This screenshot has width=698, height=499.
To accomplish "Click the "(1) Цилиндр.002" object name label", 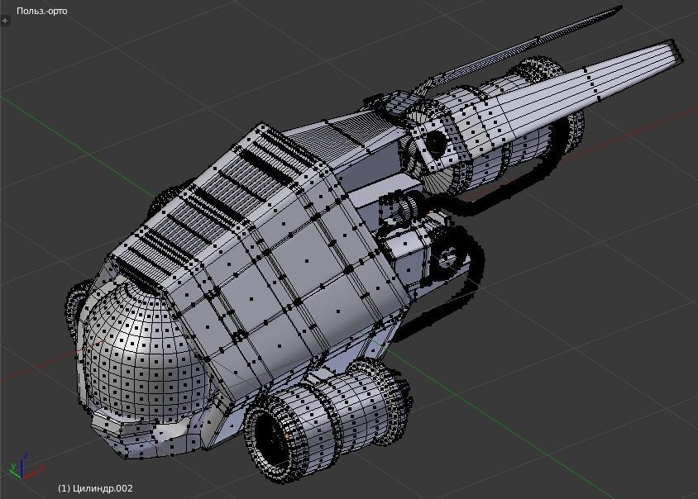I will click(x=95, y=488).
